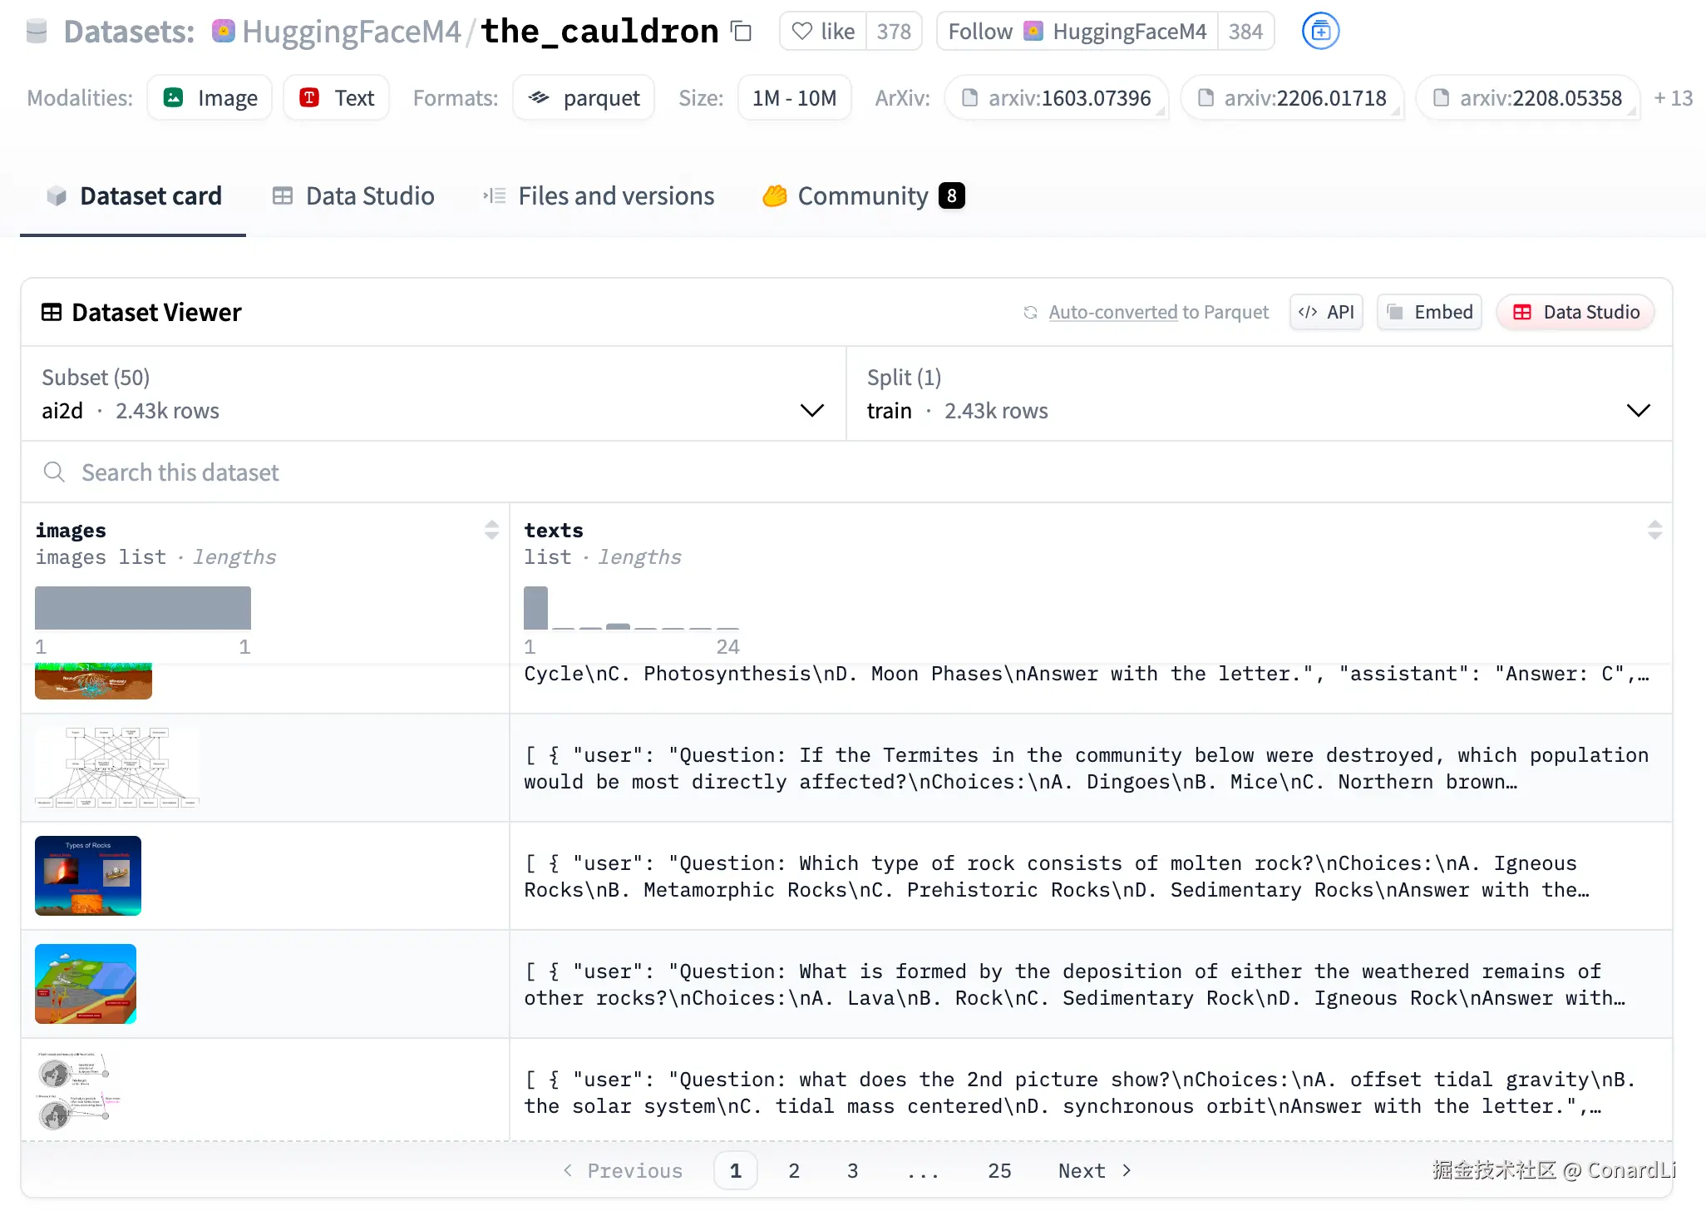Toggle like on this dataset

click(x=821, y=31)
